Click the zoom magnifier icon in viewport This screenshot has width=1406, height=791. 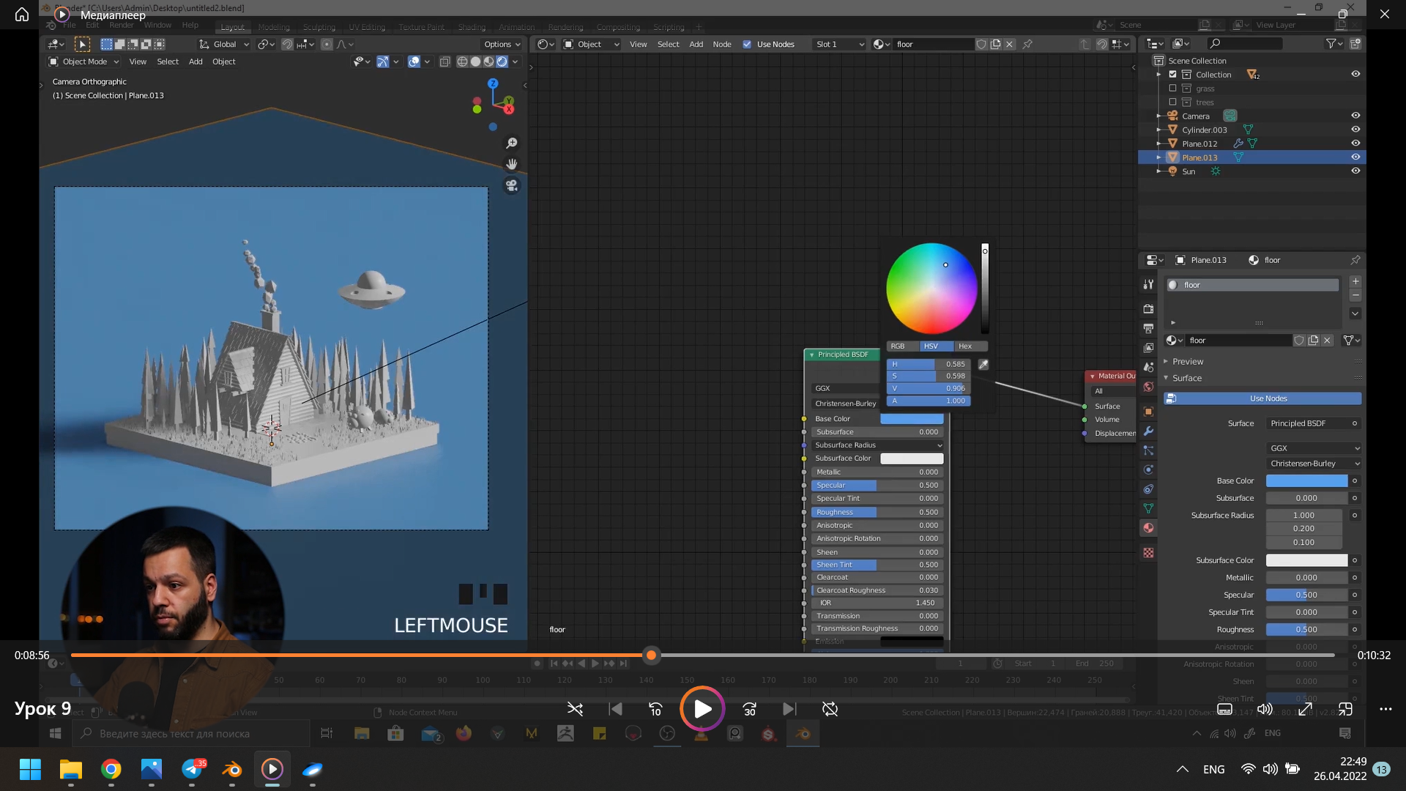(512, 143)
